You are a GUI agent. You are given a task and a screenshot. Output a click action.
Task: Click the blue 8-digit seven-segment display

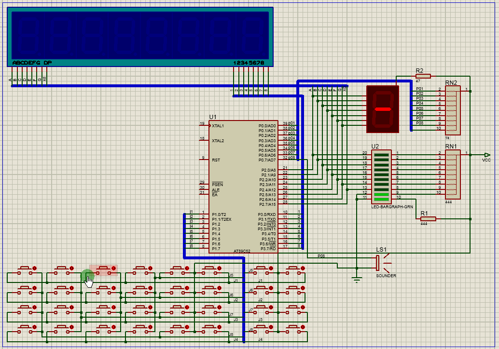click(140, 37)
